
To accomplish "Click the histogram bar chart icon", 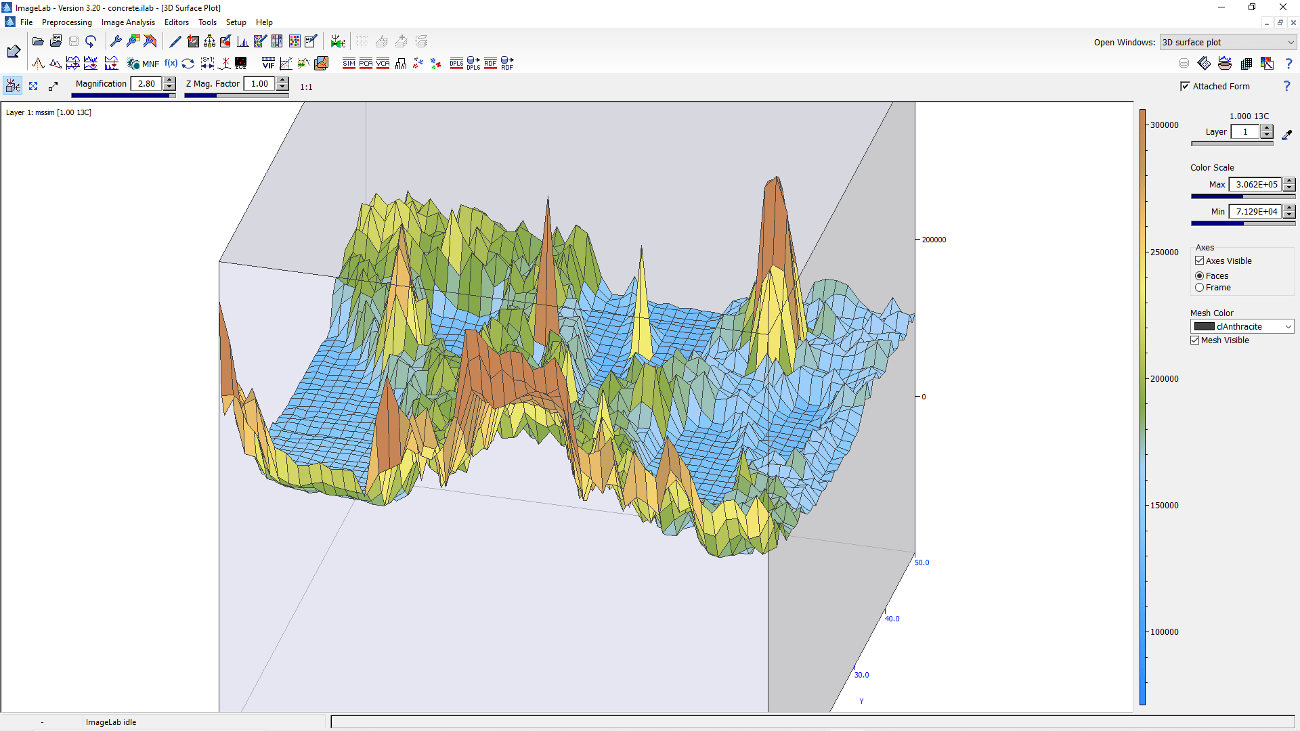I will pos(242,42).
